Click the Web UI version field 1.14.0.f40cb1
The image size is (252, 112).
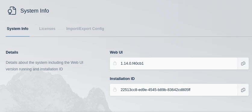(x=174, y=63)
